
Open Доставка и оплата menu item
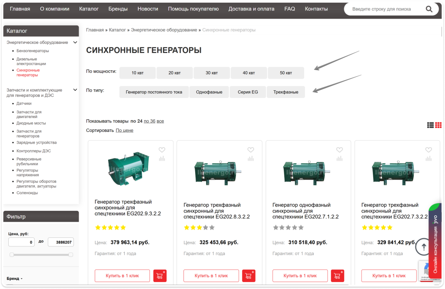251,9
